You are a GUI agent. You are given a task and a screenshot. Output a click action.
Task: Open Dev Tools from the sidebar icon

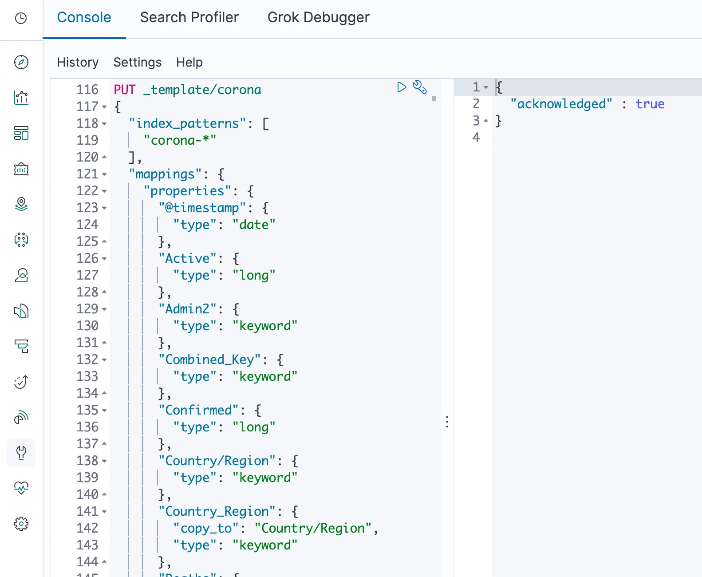pos(21,453)
